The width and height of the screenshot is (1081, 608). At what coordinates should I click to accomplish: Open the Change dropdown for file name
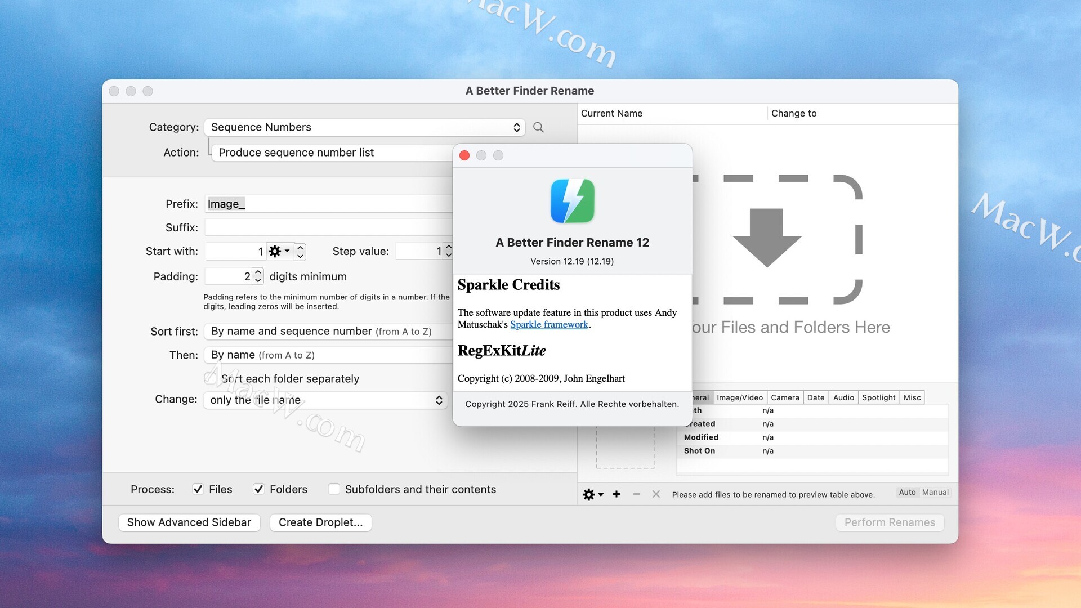tap(325, 400)
